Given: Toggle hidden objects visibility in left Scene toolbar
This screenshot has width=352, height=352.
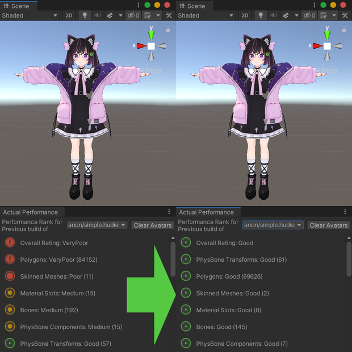Looking at the screenshot, I should [133, 15].
